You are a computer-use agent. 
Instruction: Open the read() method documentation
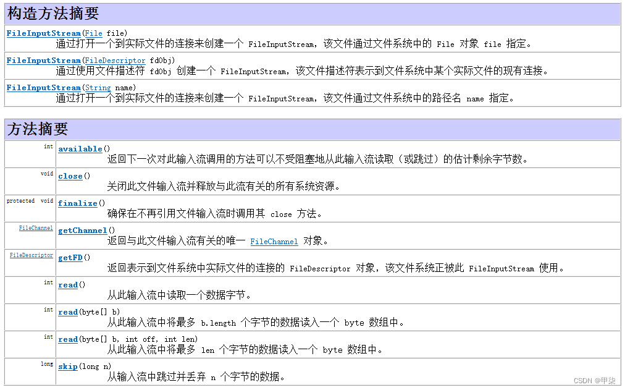pos(68,284)
